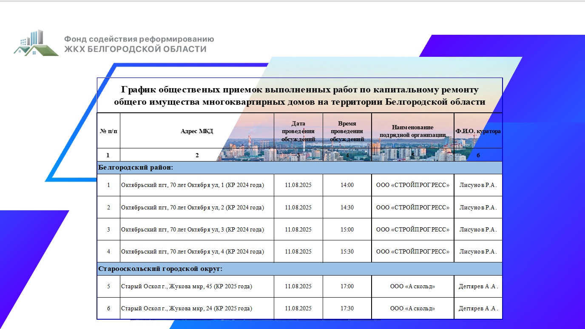Click 'Дата проведения обсуждений' header

(298, 131)
